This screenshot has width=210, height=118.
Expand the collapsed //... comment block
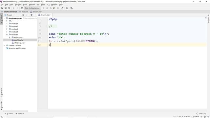(x=53, y=27)
